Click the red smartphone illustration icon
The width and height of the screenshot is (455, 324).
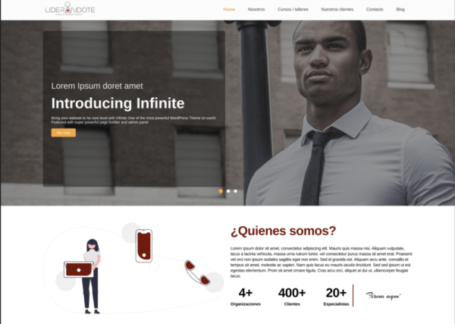(x=144, y=246)
